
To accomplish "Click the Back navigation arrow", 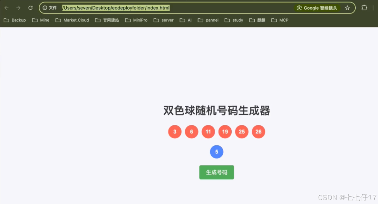I will click(x=7, y=8).
